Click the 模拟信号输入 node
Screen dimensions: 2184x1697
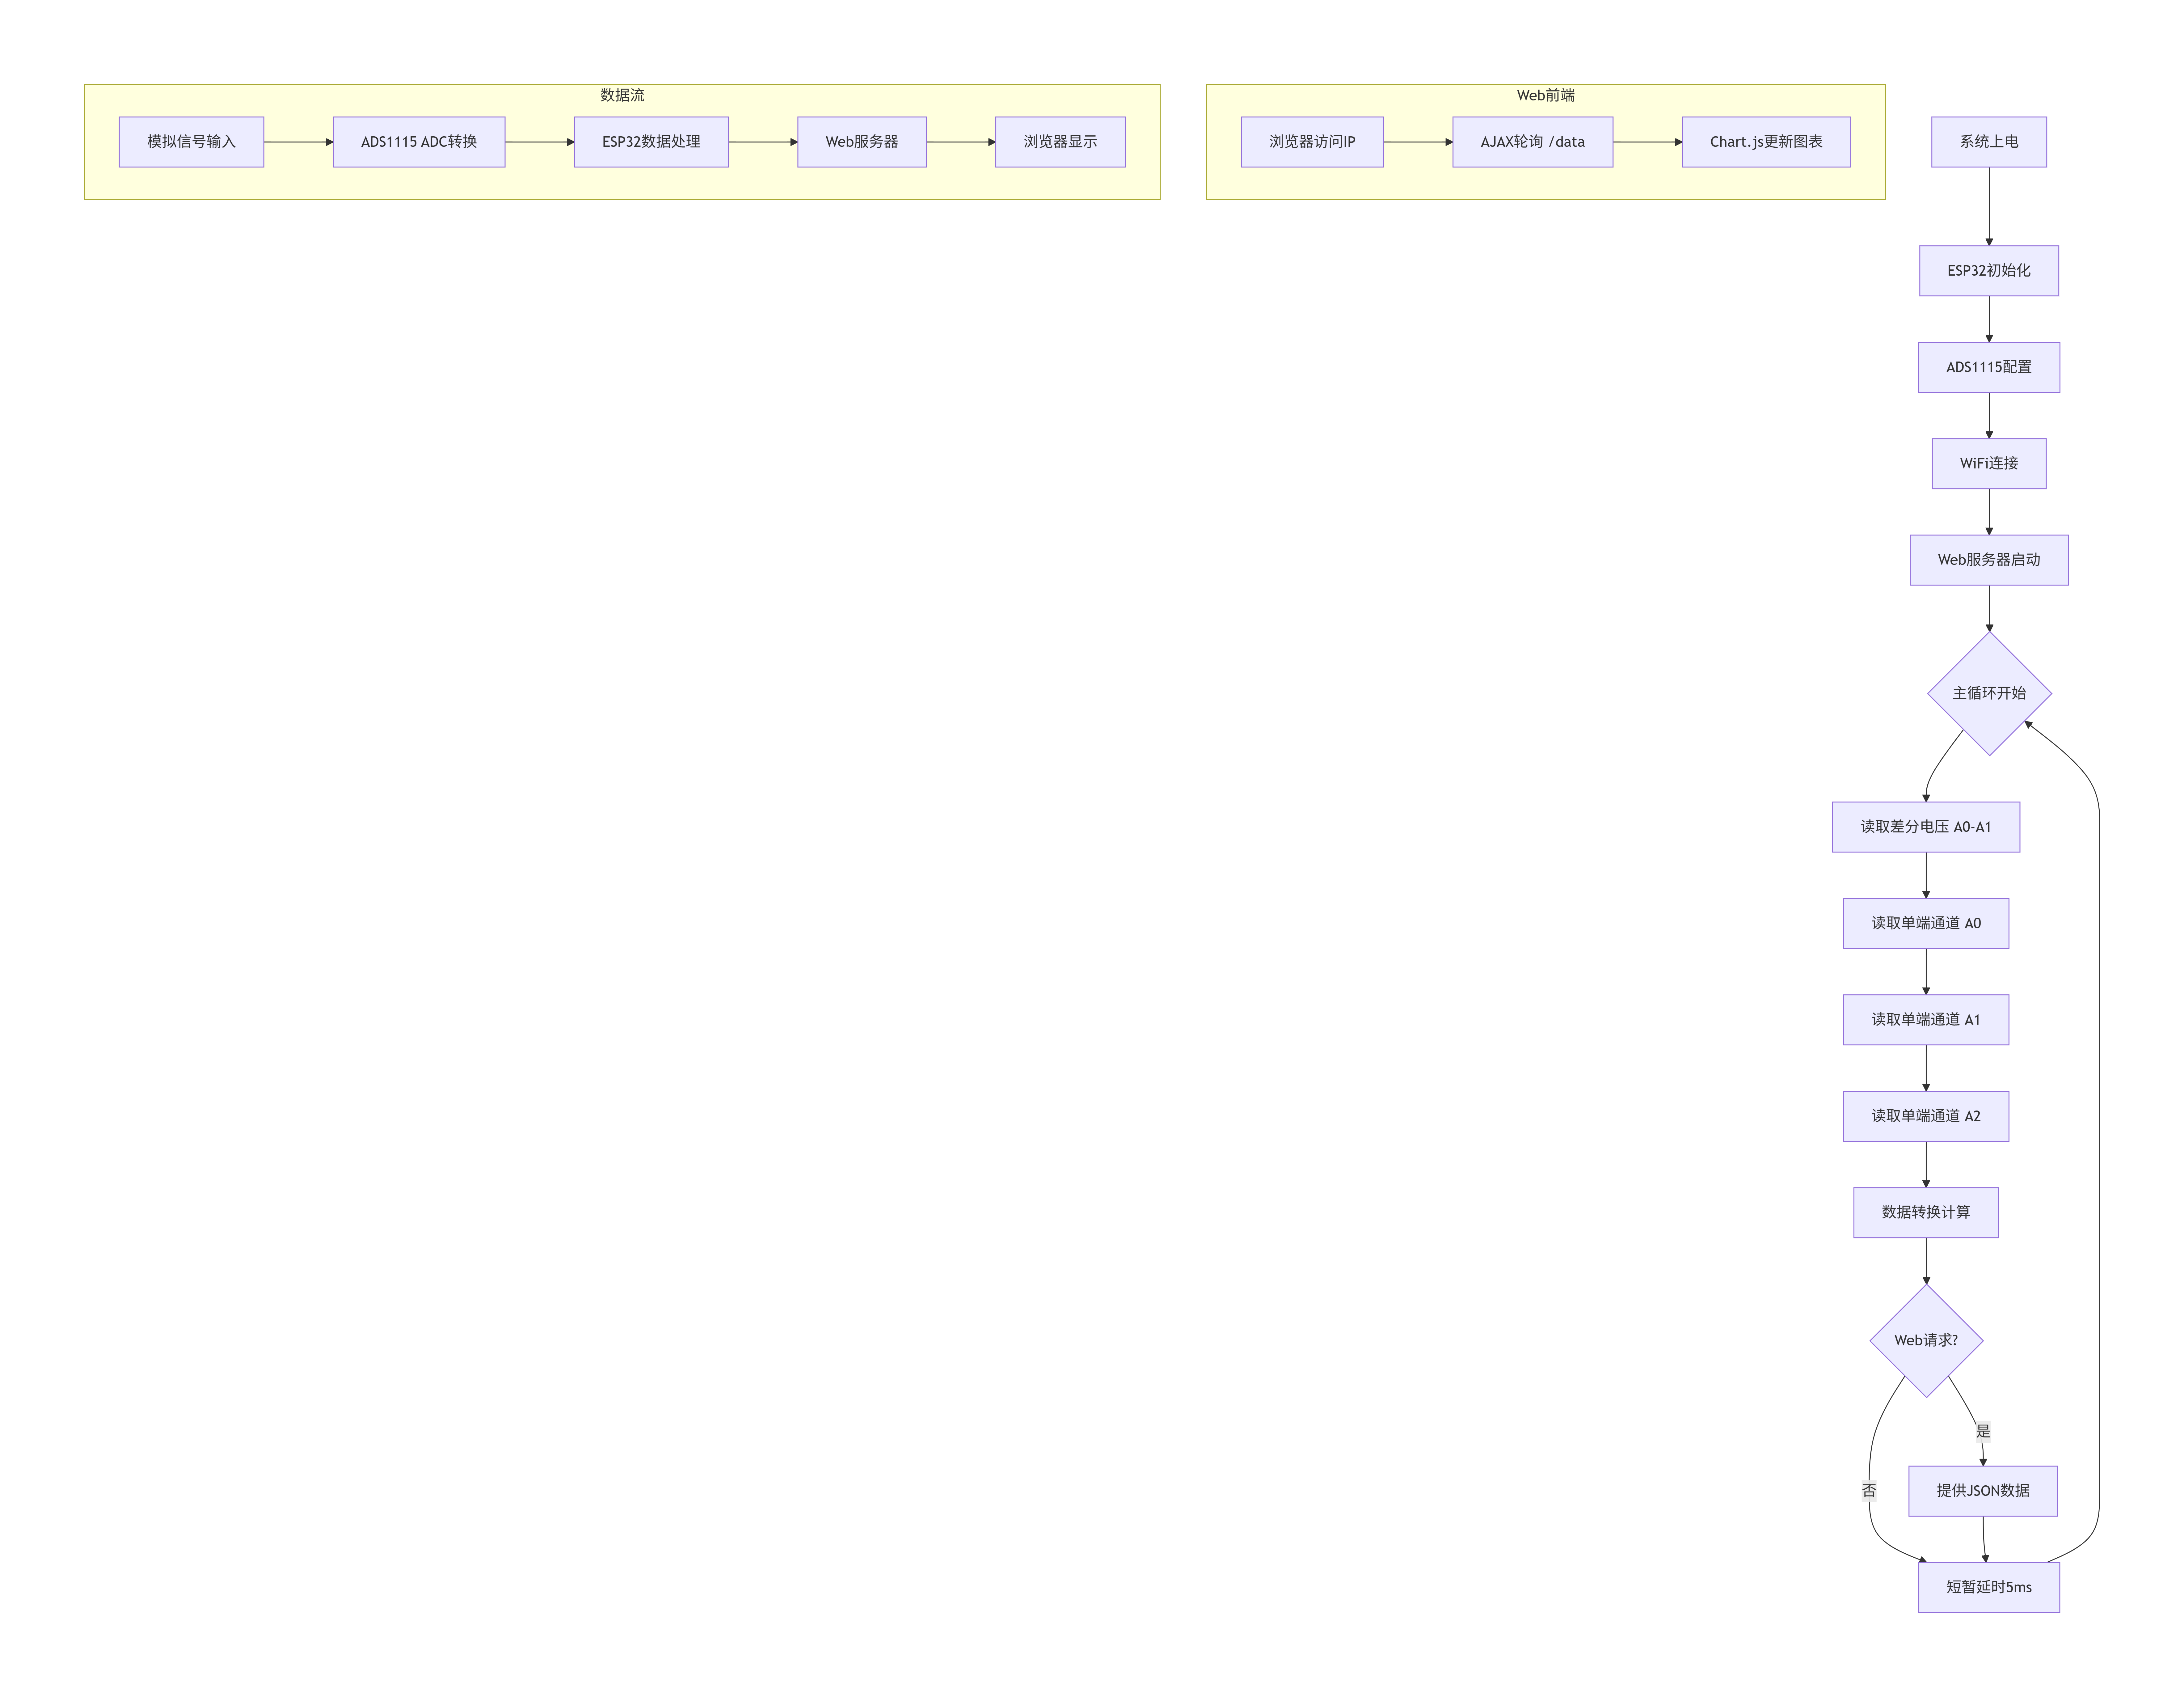click(x=191, y=142)
